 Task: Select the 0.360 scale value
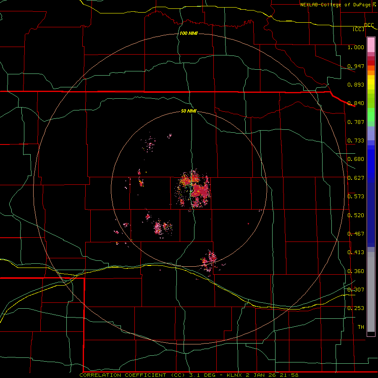click(356, 271)
